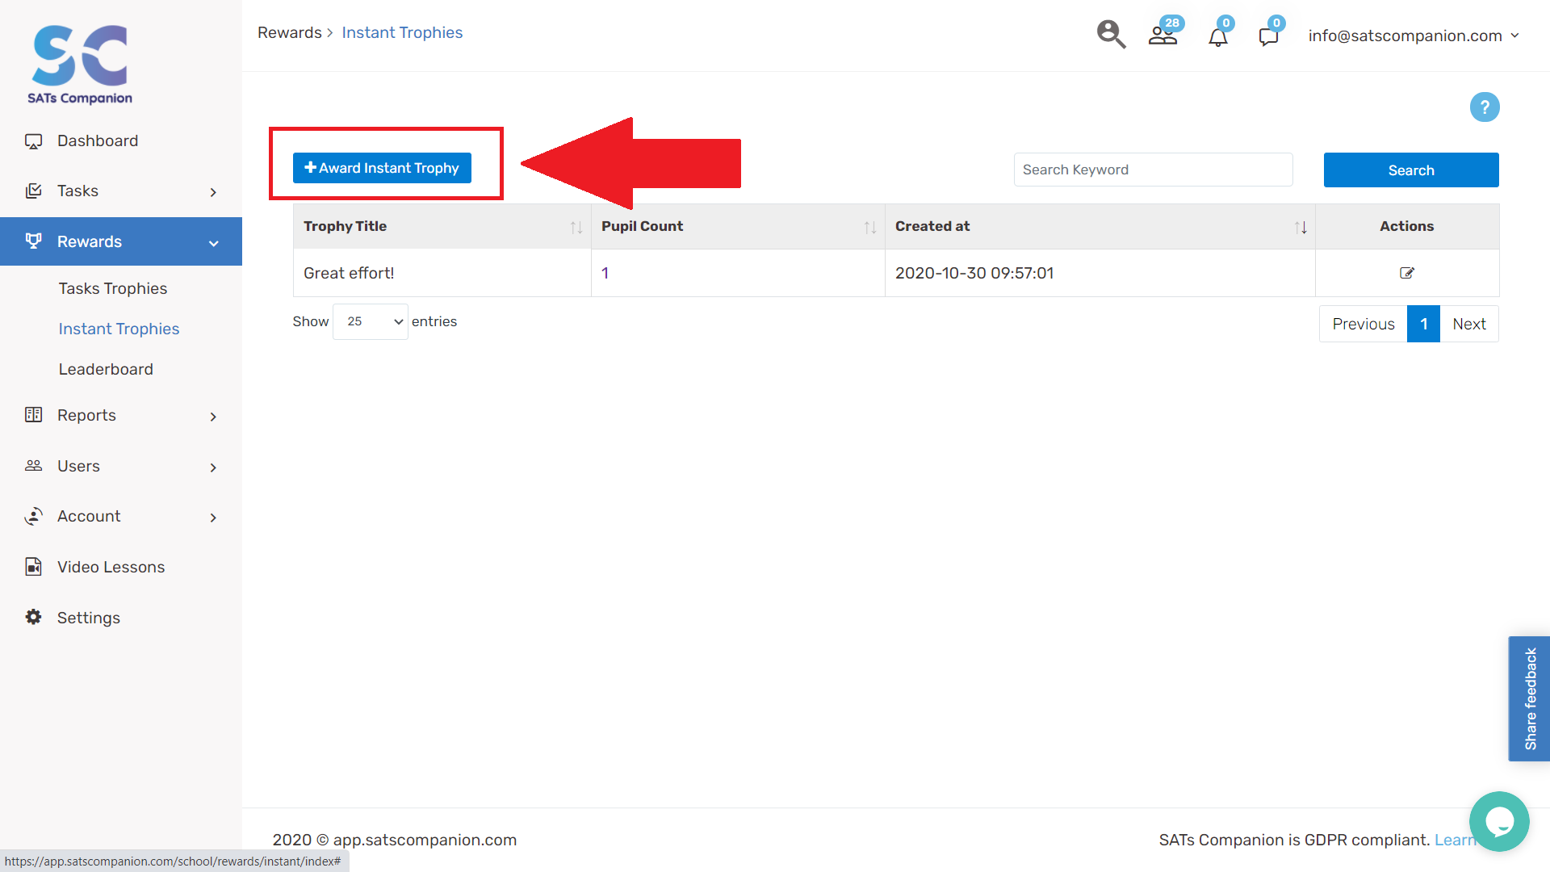Click the Award Instant Trophy button

[x=382, y=168]
